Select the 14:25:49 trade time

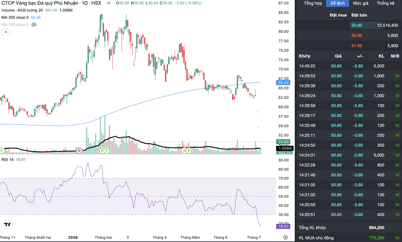(307, 125)
